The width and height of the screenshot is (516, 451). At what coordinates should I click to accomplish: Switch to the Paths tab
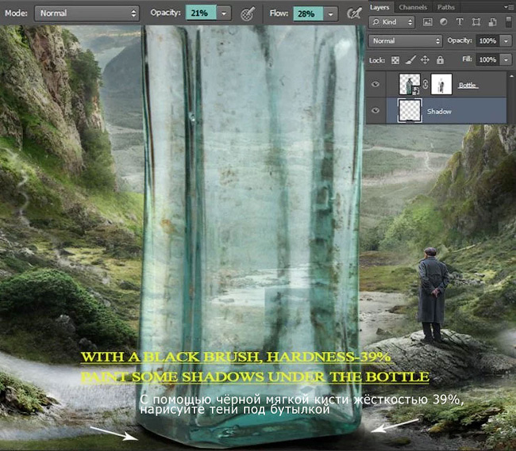click(x=446, y=7)
